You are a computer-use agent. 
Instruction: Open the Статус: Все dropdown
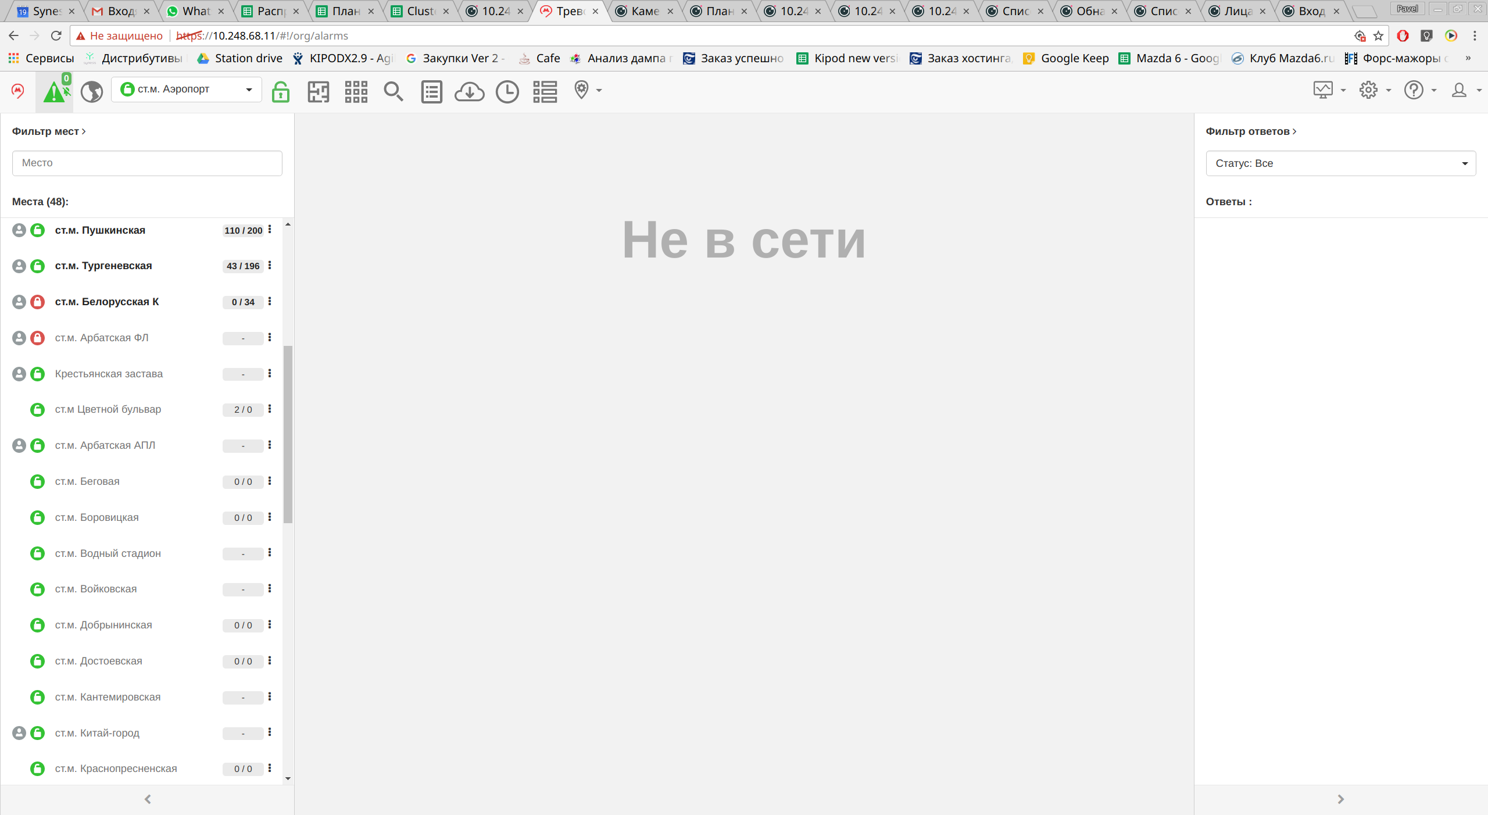pyautogui.click(x=1340, y=163)
